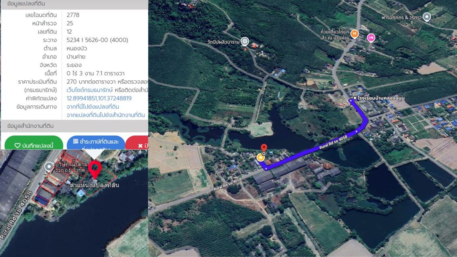This screenshot has height=257, width=457.
Task: Select the Suphakorn & Worasara farm pin
Action: click(427, 17)
